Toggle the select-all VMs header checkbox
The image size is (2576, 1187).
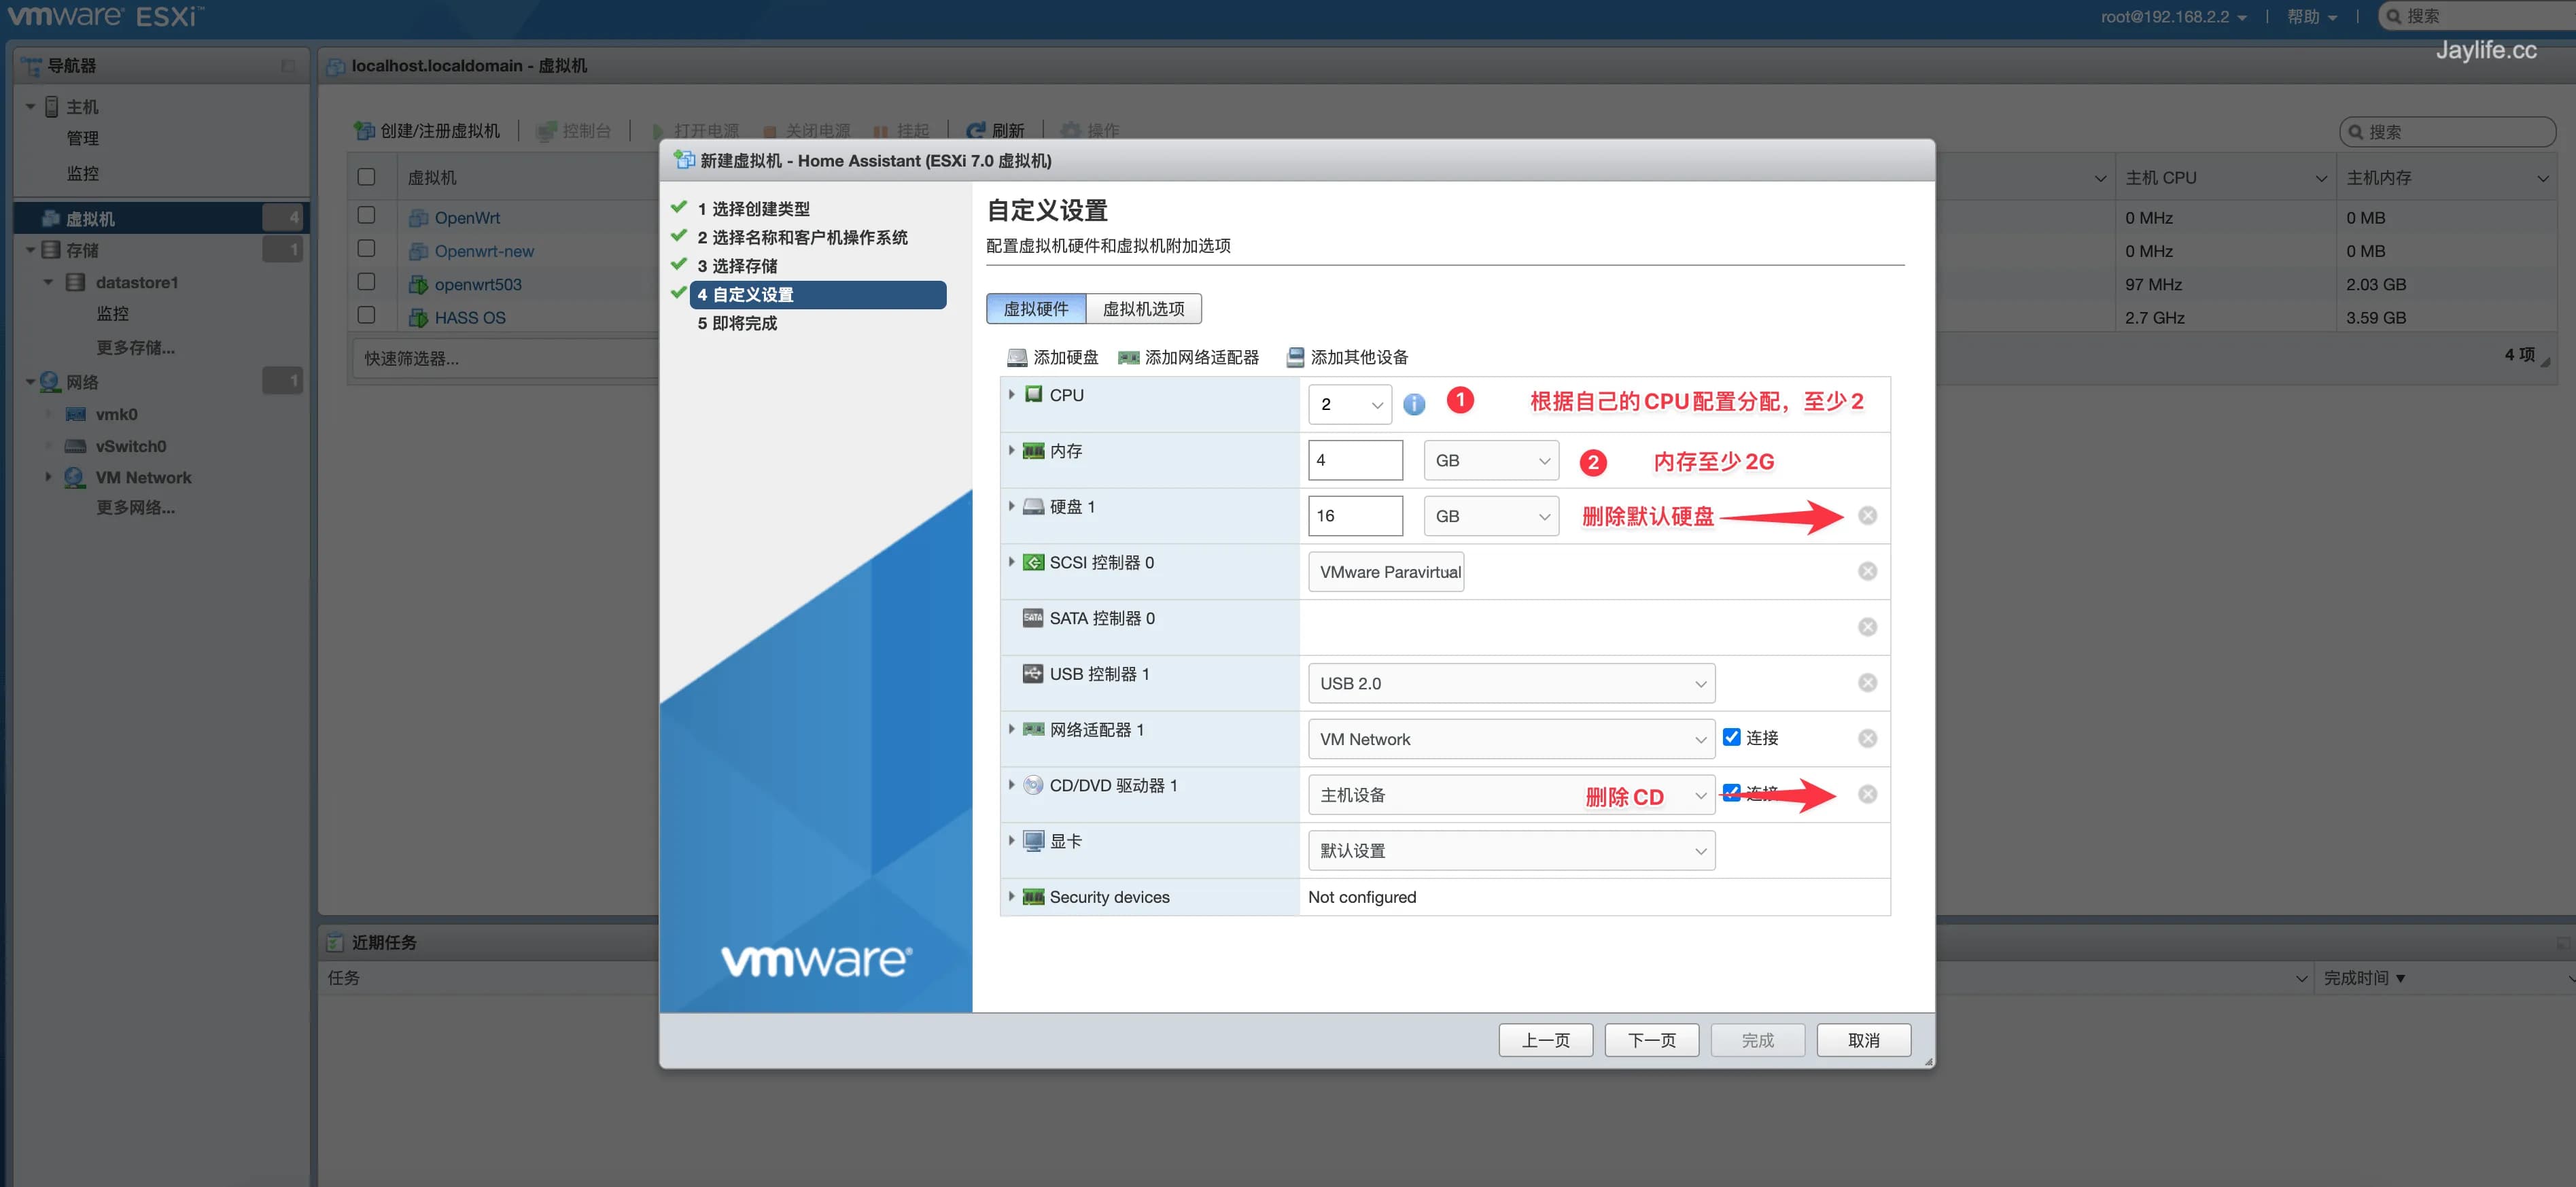pyautogui.click(x=366, y=177)
